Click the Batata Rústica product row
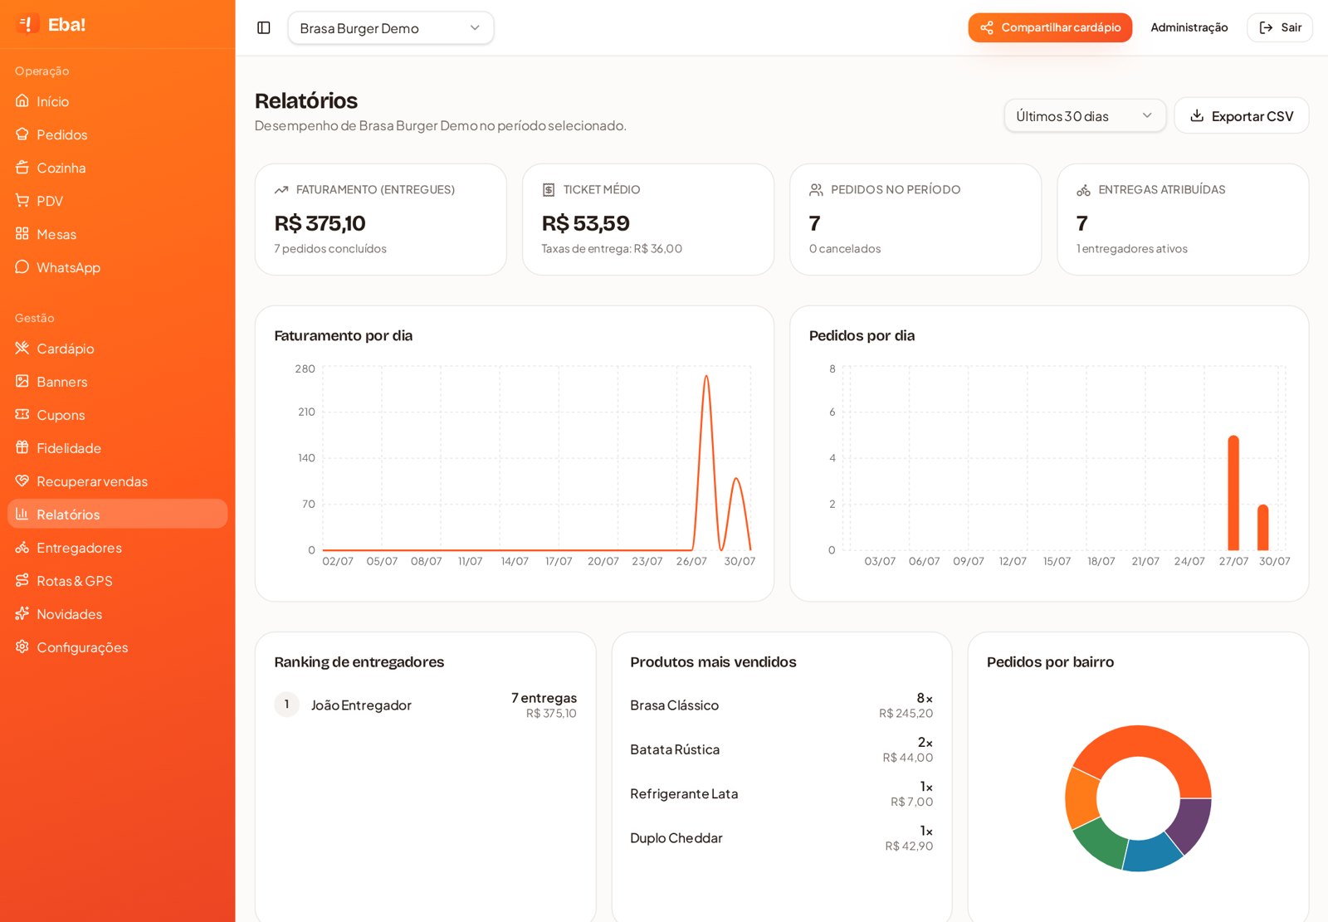The width and height of the screenshot is (1328, 922). pyautogui.click(x=781, y=749)
